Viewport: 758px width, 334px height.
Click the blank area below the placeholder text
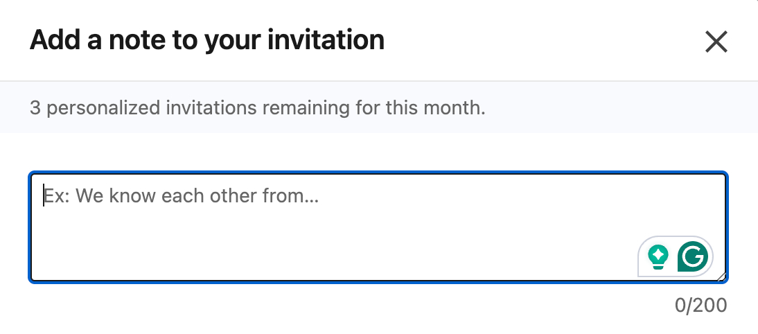[277, 243]
